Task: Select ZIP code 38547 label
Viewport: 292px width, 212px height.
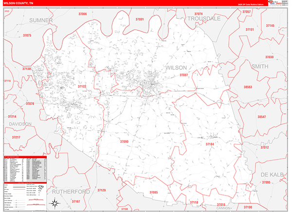Action: (262, 117)
